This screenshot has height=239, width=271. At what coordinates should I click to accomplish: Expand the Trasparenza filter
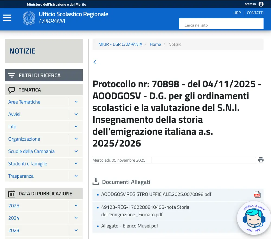(x=76, y=176)
